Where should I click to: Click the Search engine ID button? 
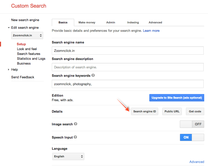[x=145, y=111]
